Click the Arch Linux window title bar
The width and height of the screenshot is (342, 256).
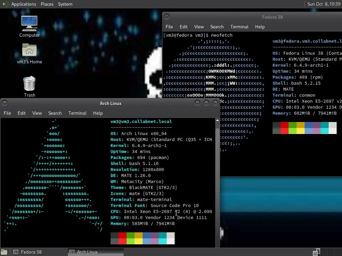coord(110,103)
